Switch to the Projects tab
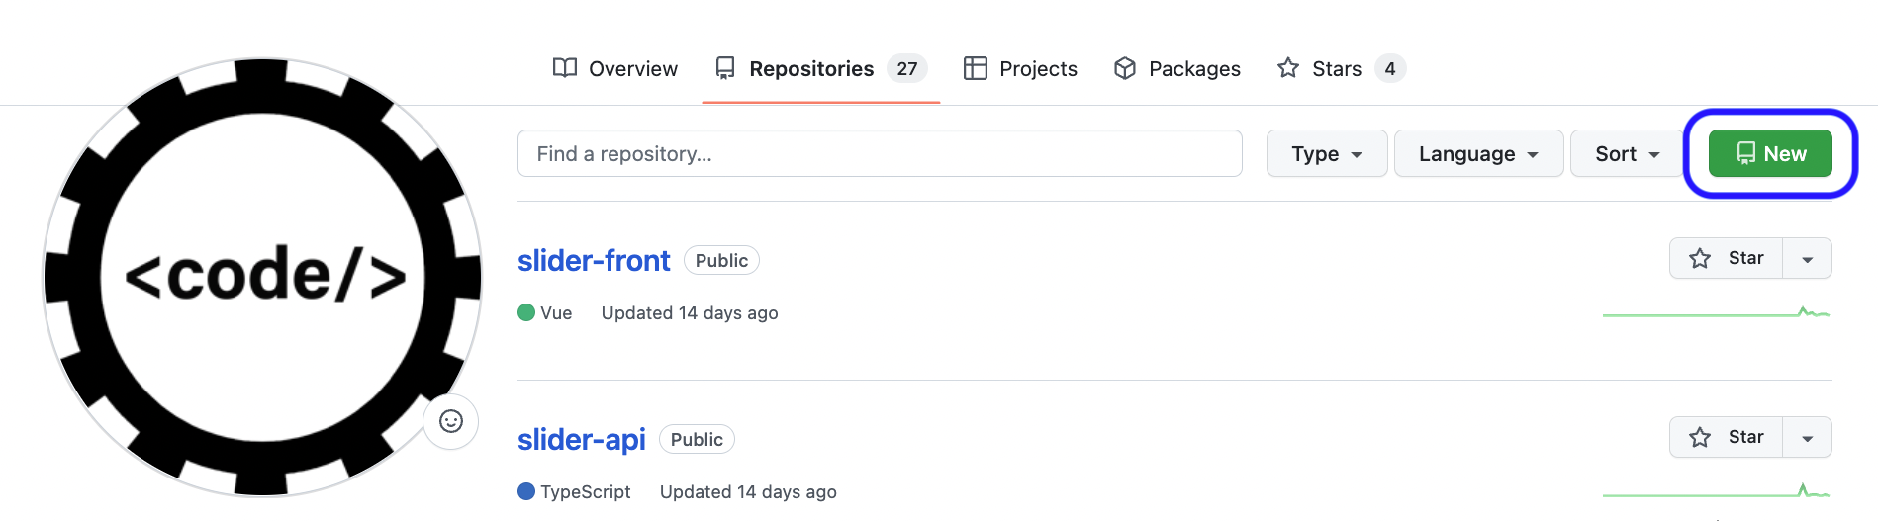Image resolution: width=1878 pixels, height=521 pixels. click(1020, 68)
